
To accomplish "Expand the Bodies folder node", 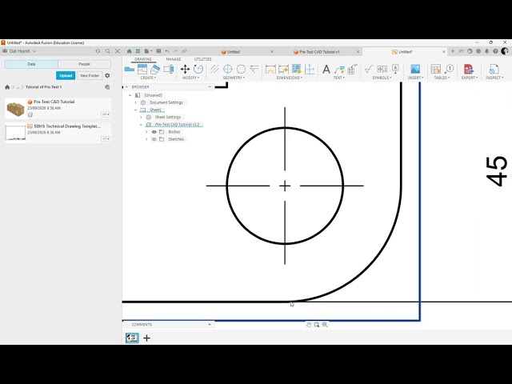I will [x=146, y=132].
